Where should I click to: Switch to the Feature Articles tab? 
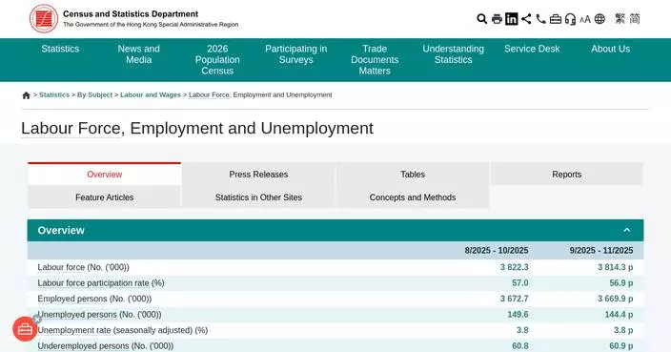click(x=105, y=197)
